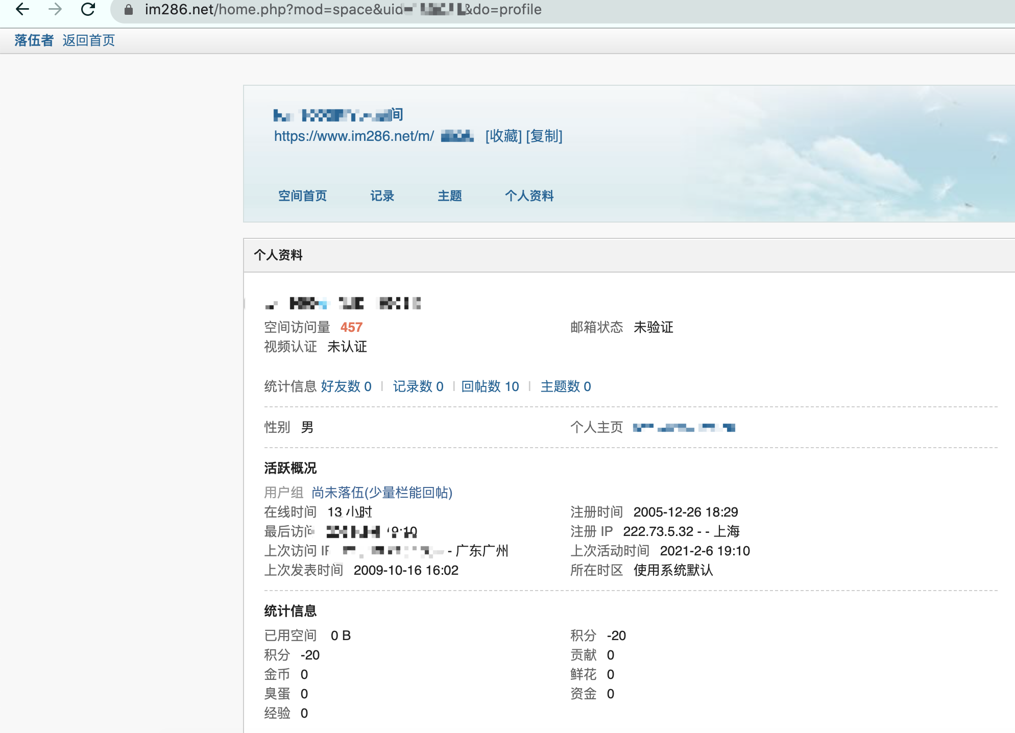Click the [复制] copy link
The image size is (1015, 733).
(544, 136)
